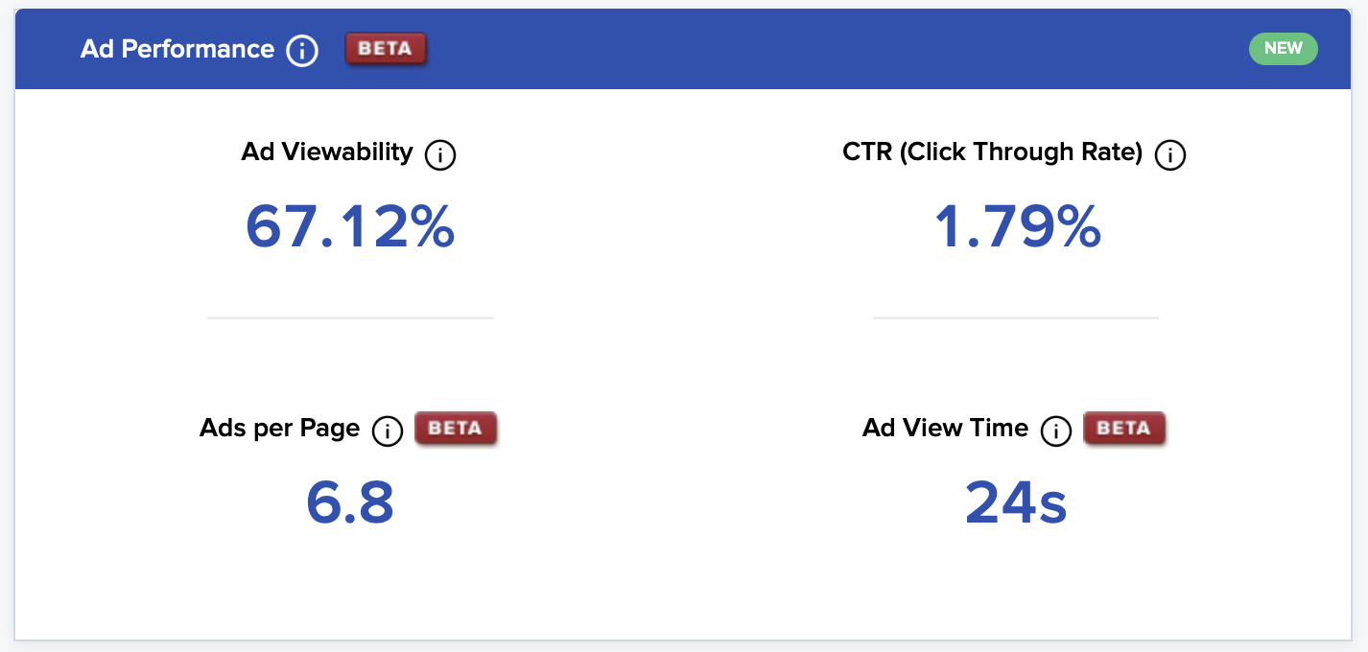Click the 6.8 ads per page value
Image resolution: width=1368 pixels, height=652 pixels.
[350, 502]
